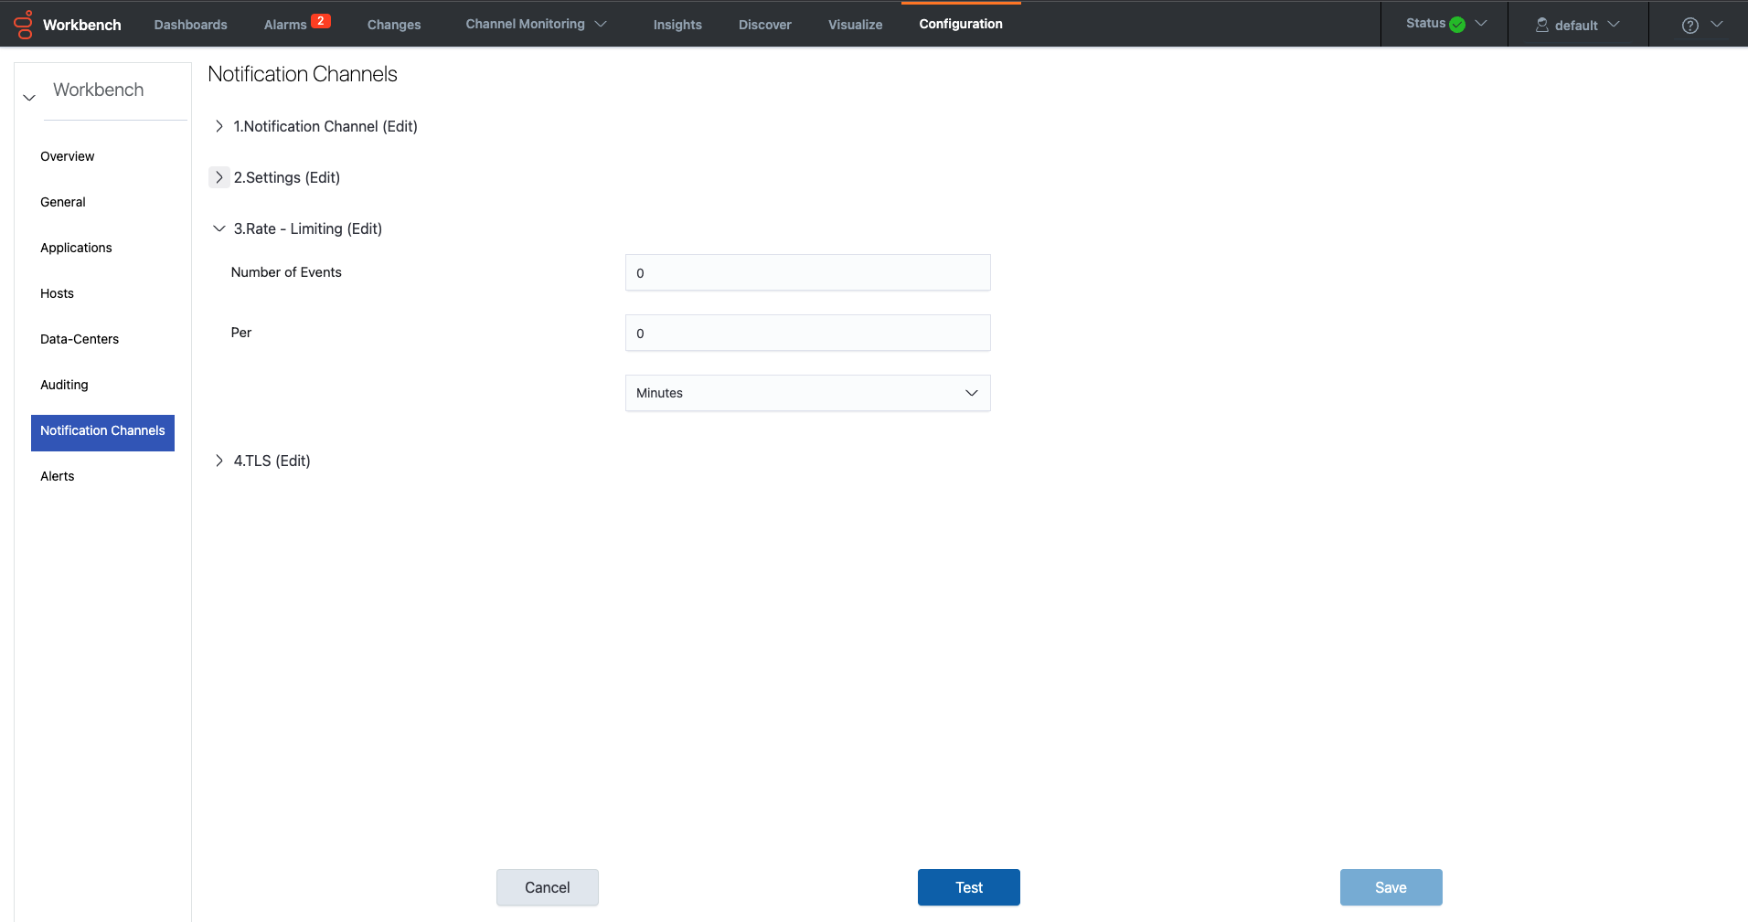
Task: Expand the Status dropdown in the header
Action: (1481, 24)
